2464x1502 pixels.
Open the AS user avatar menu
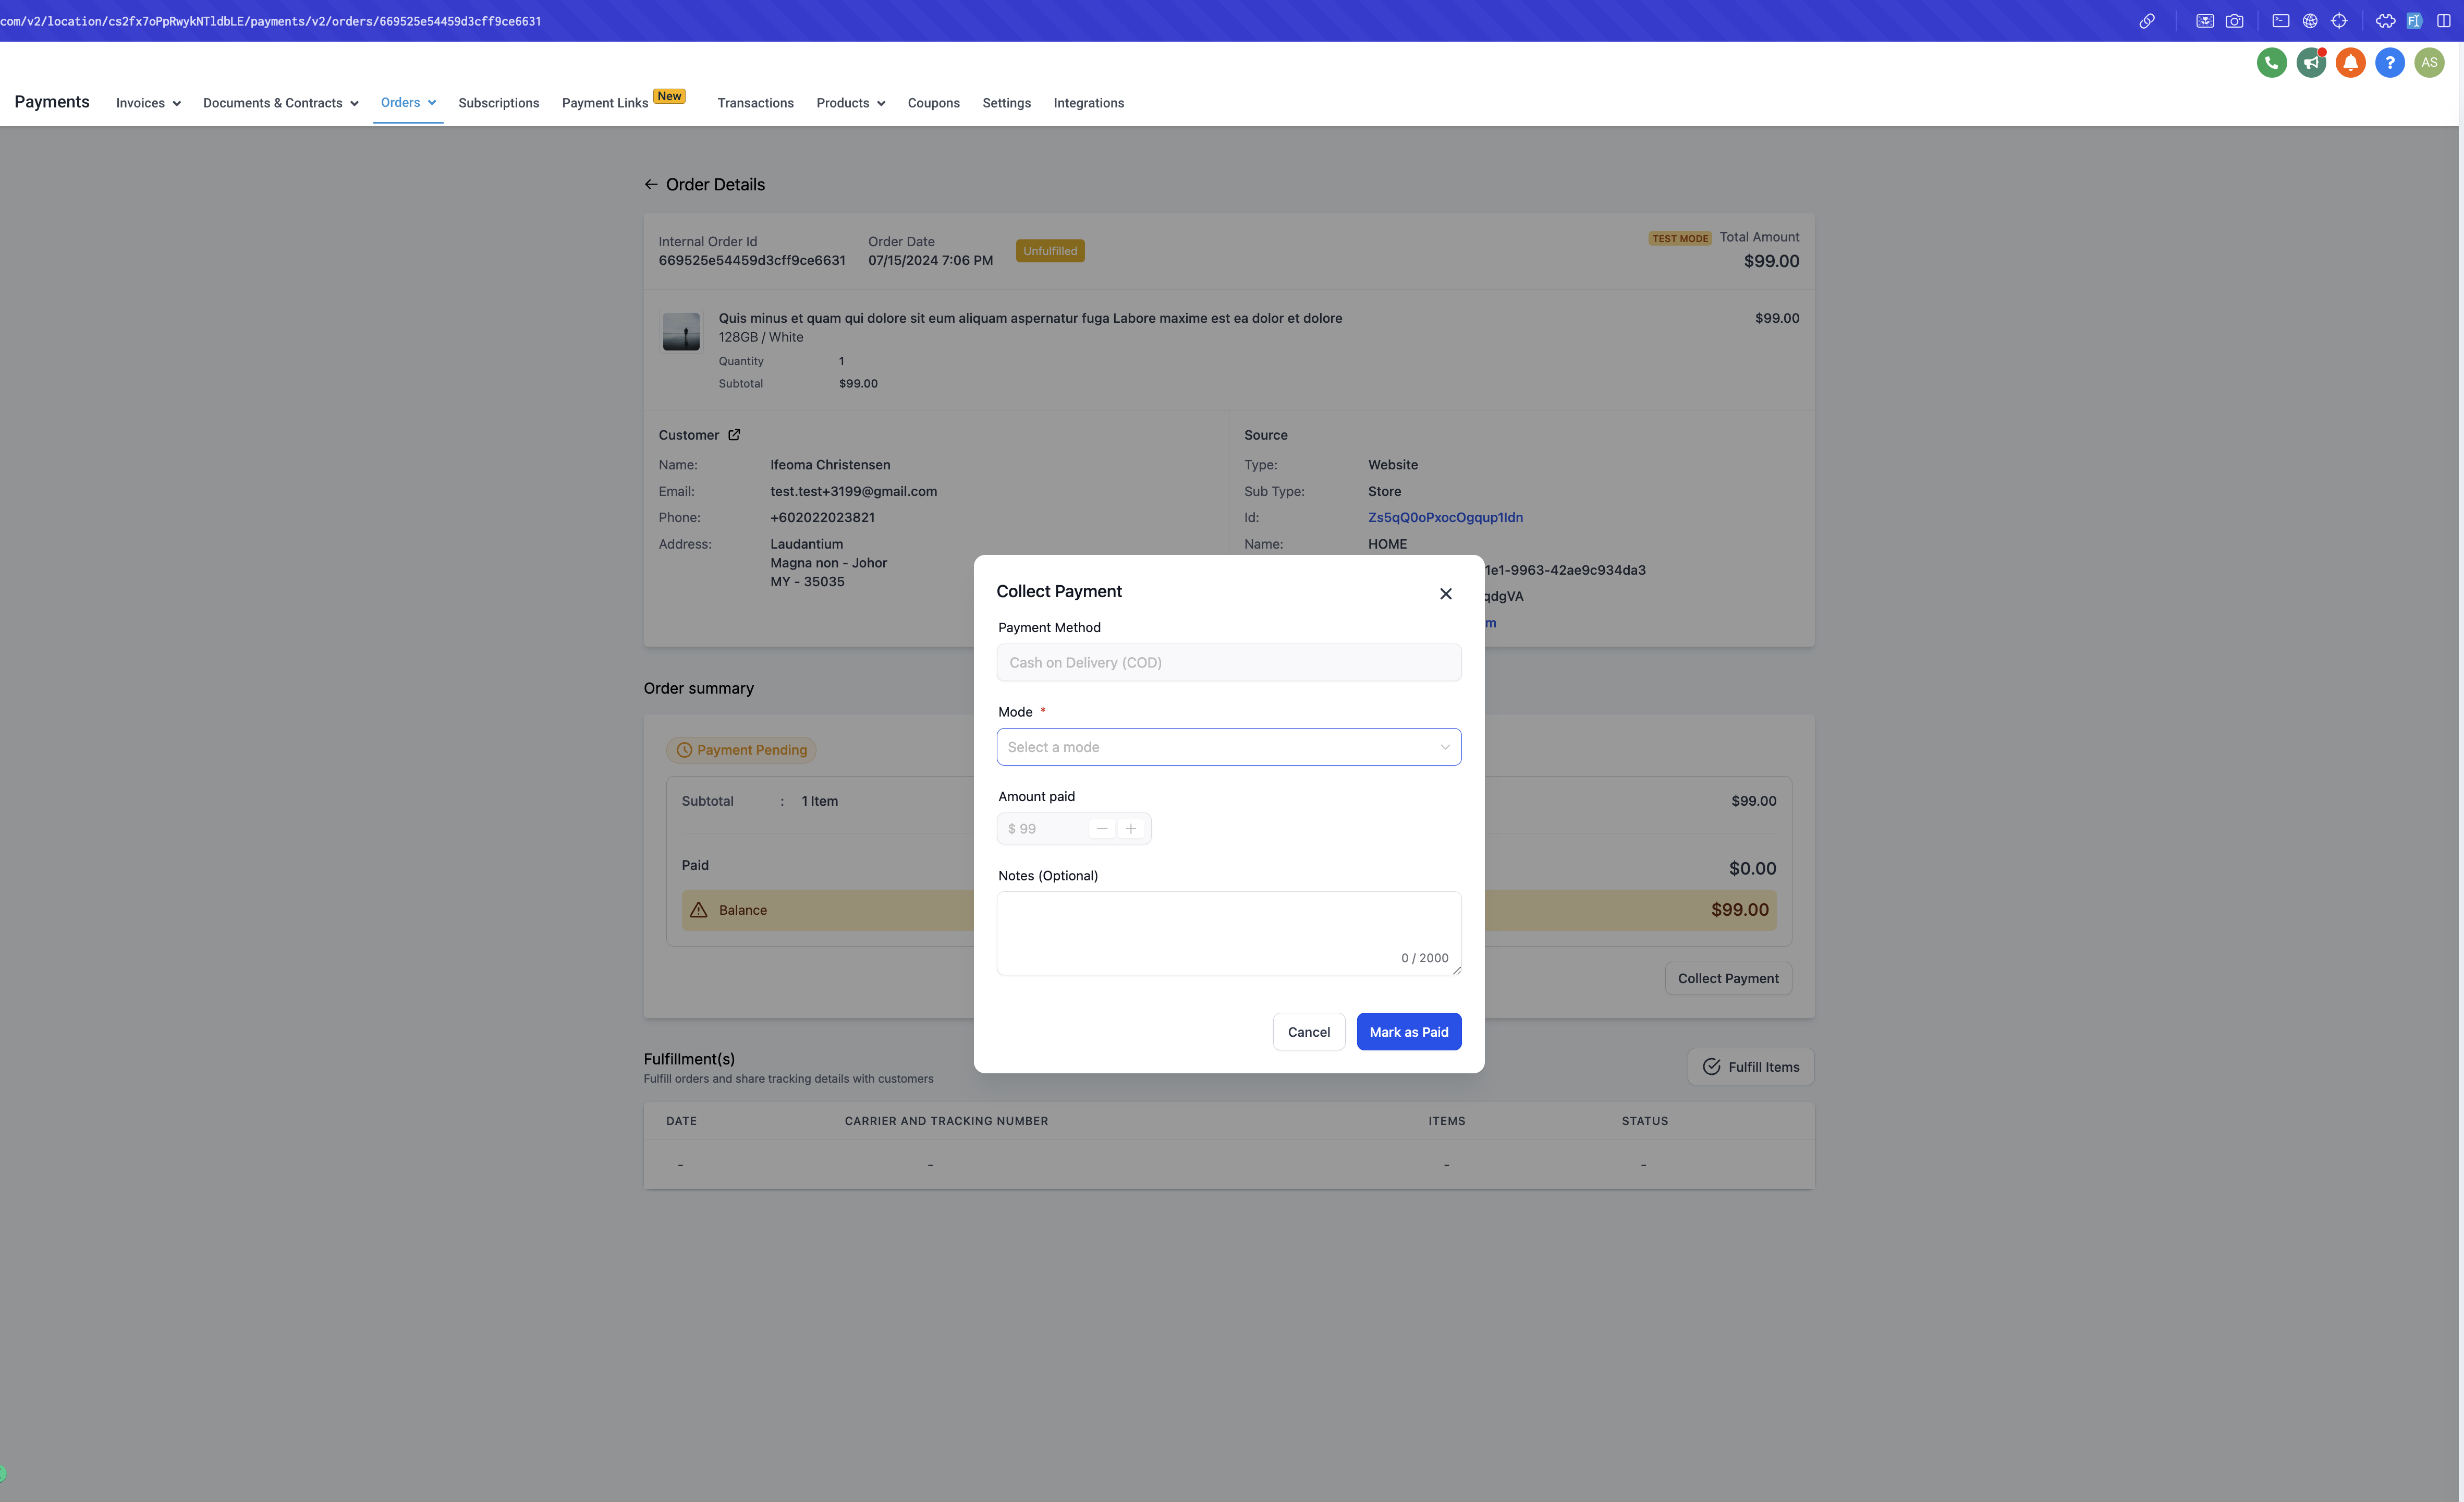pyautogui.click(x=2429, y=62)
